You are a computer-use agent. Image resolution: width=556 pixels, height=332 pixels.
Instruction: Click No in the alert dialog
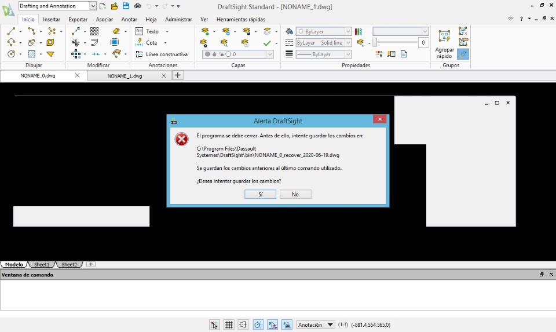(x=295, y=194)
